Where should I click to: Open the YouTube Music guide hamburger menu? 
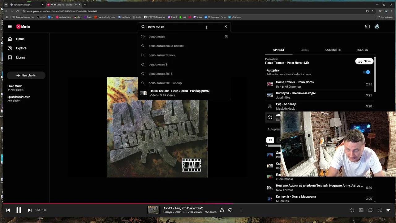(x=10, y=27)
